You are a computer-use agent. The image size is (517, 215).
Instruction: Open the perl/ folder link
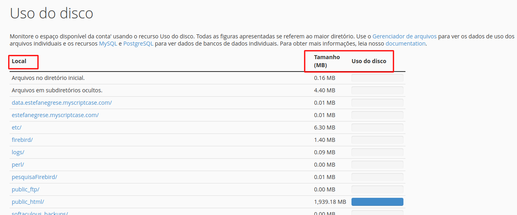pos(18,165)
